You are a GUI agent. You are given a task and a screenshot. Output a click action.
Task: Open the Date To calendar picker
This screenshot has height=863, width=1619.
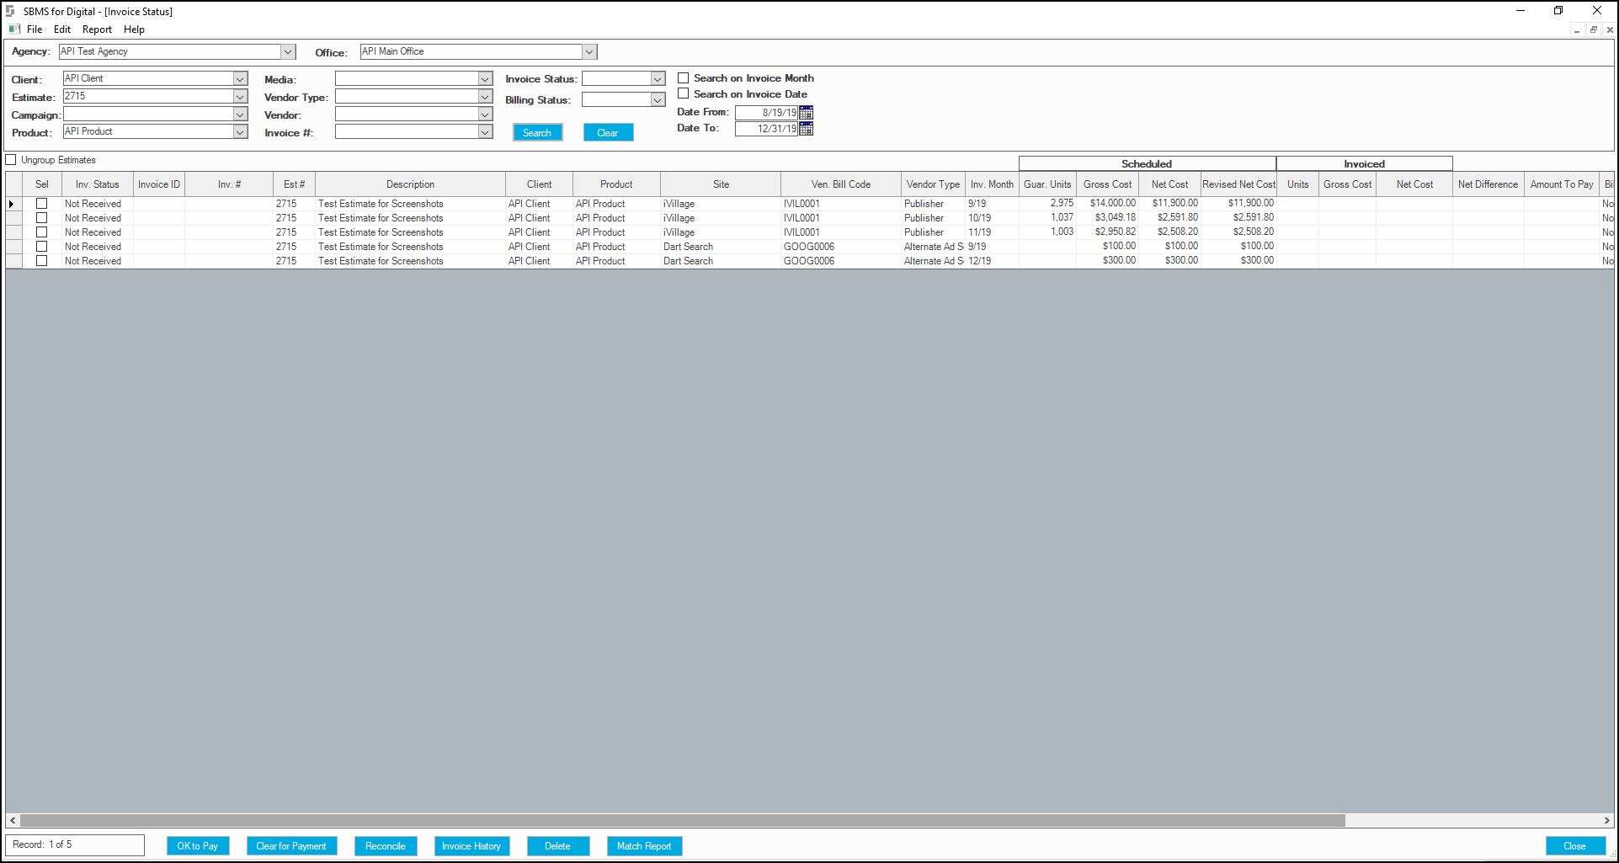806,128
